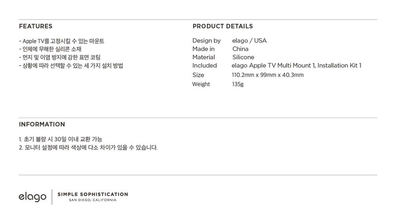Click the FEATURES heading

[36, 26]
